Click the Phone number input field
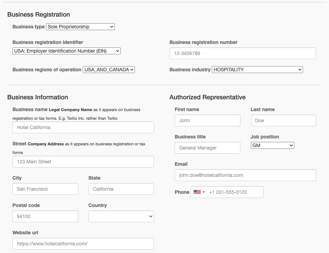This screenshot has height=253, width=329. 235,192
